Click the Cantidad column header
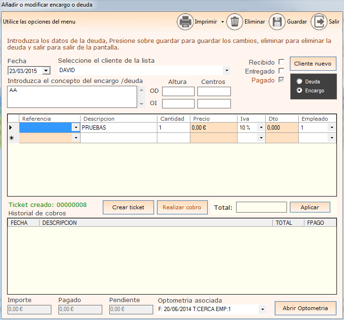344x320 pixels. [x=173, y=118]
